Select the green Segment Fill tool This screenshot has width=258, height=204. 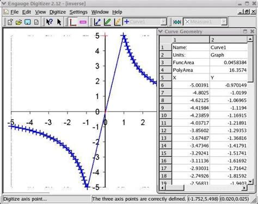pyautogui.click(x=107, y=22)
